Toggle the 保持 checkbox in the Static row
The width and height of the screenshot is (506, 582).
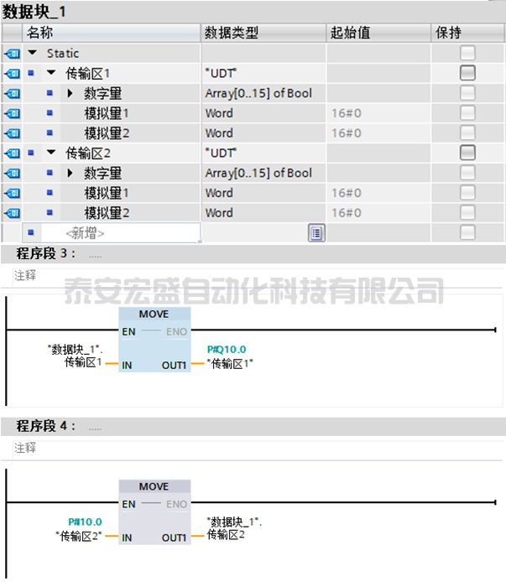tap(467, 53)
